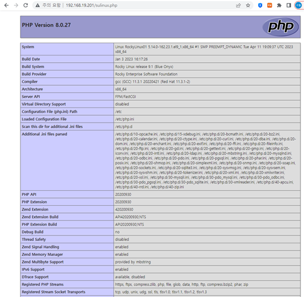Screen dimensions: 304x297
Task: Reload the sulinux.php page
Action: [25, 5]
